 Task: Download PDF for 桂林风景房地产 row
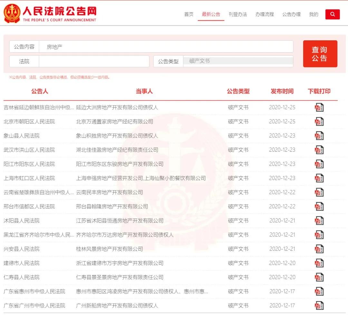pos(319,249)
